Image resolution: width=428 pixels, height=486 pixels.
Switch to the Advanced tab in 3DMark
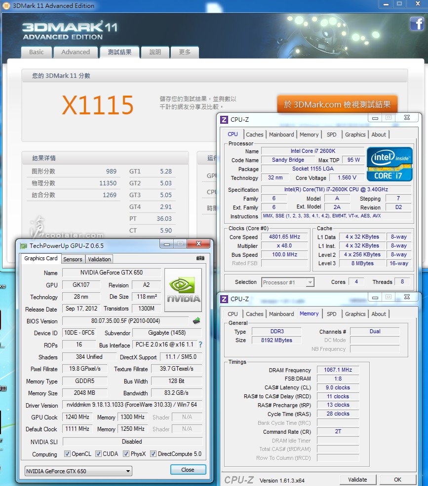point(76,52)
